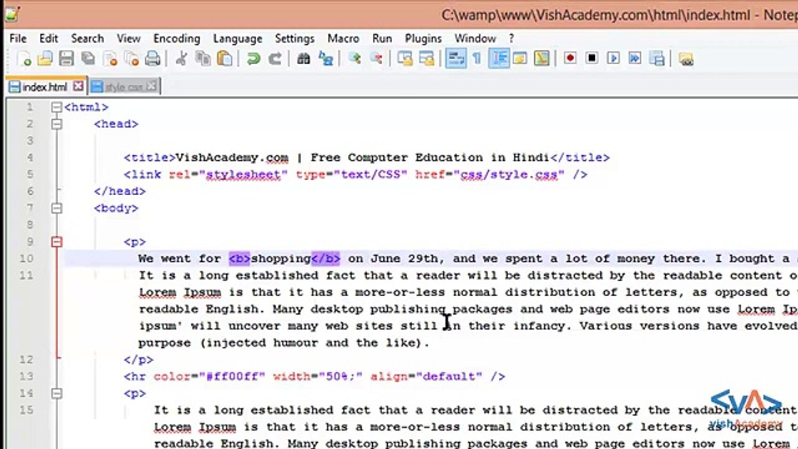
Task: Collapse the <html> fold on line 1
Action: (57, 107)
